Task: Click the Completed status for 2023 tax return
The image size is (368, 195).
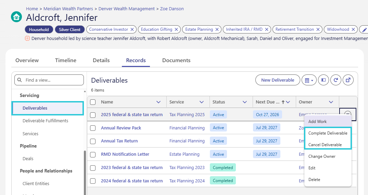Action: pyautogui.click(x=223, y=168)
